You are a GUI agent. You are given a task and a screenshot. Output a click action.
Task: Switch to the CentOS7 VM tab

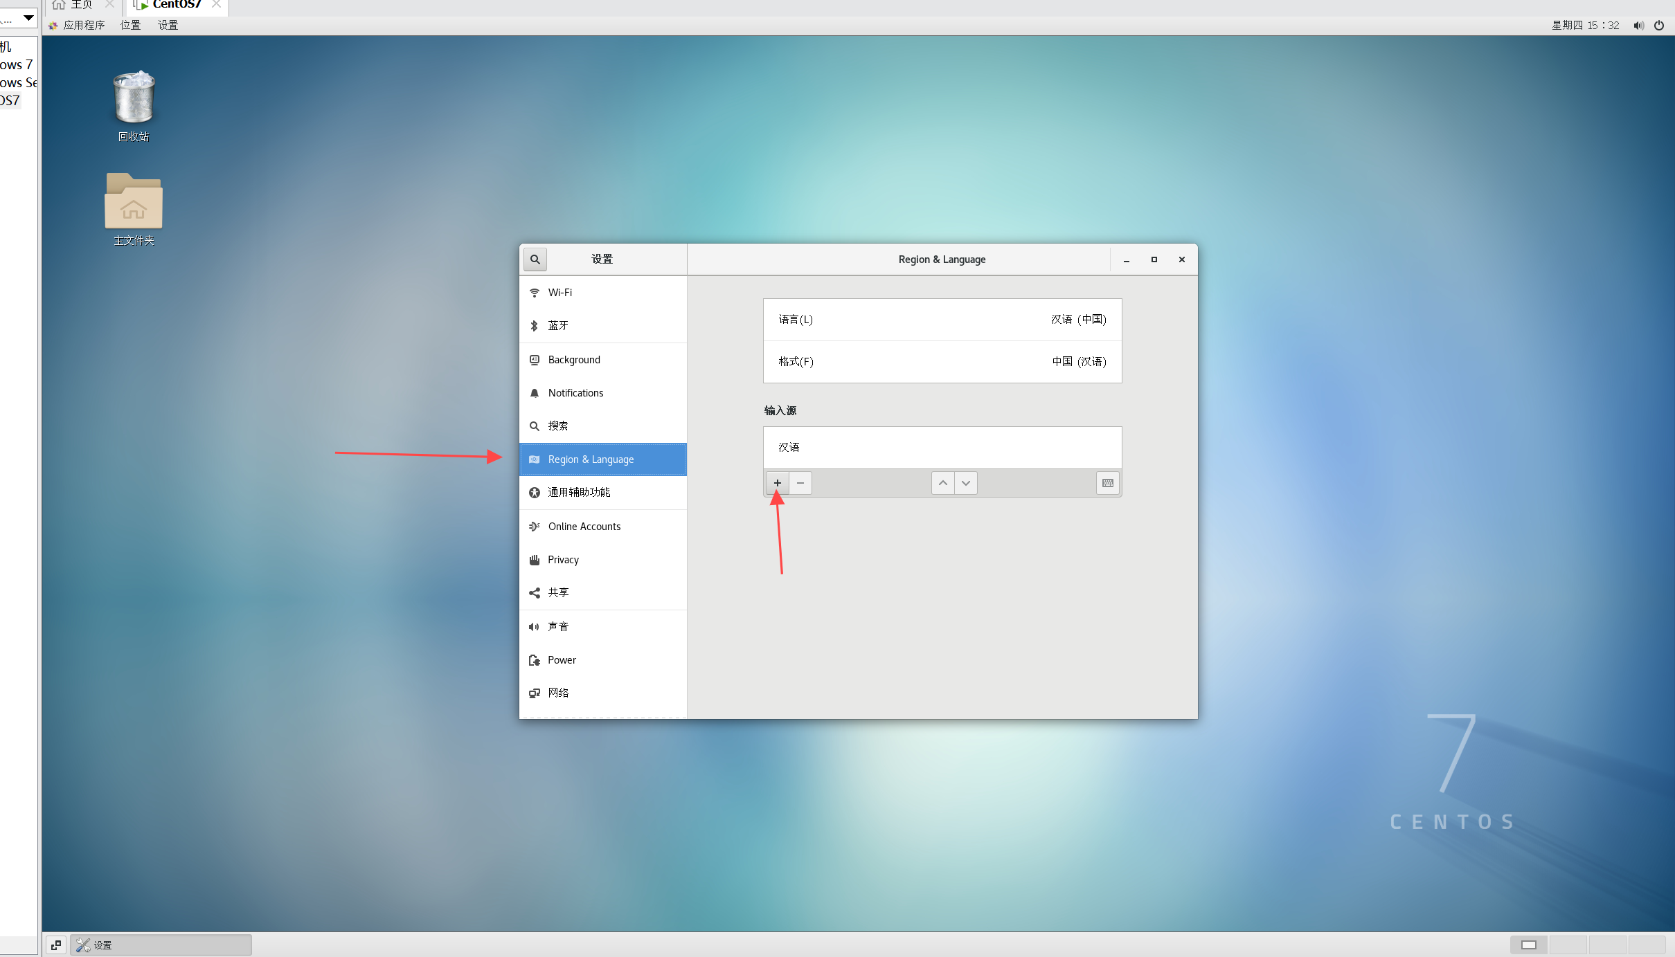(x=176, y=6)
